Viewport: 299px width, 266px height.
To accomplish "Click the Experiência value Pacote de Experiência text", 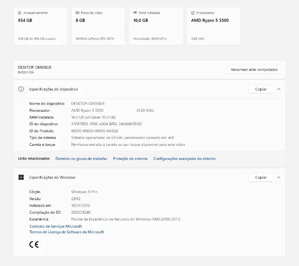I will coord(126,219).
